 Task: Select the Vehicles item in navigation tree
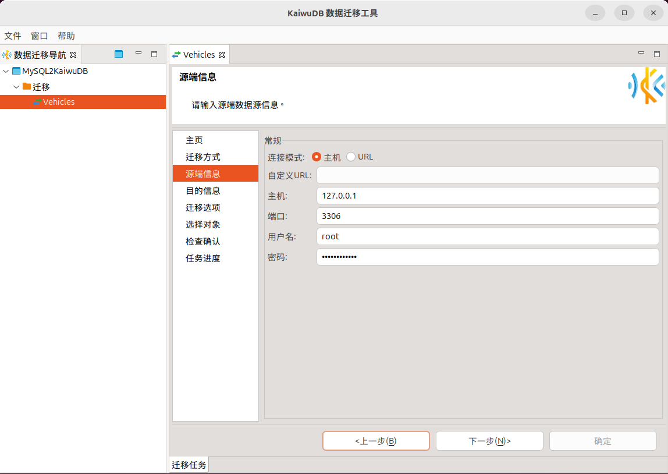[x=59, y=102]
